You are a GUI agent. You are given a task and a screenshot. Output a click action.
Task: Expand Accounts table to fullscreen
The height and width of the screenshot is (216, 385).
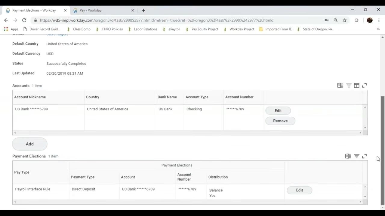(365, 85)
